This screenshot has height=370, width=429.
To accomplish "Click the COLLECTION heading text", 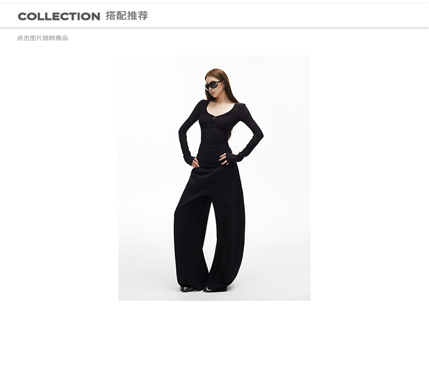I will click(x=59, y=17).
